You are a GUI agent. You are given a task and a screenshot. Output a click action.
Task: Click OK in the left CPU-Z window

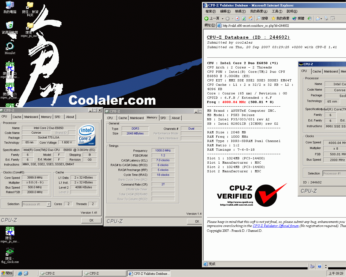[x=91, y=220]
